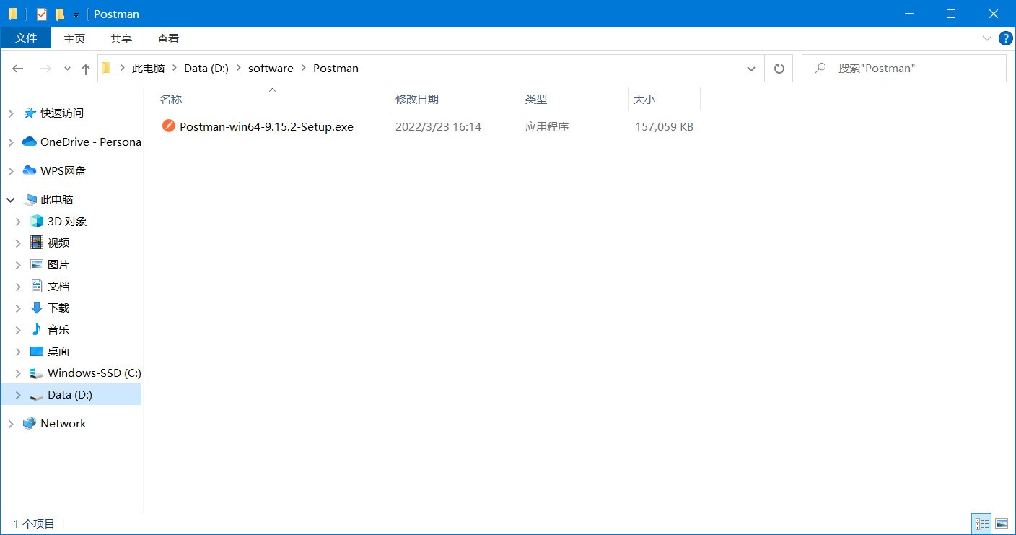Expand the 视频 tree node

tap(19, 243)
